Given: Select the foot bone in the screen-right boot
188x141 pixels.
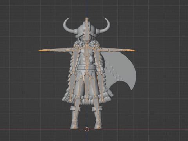Looking at the screenshot, I should [x=99, y=124].
